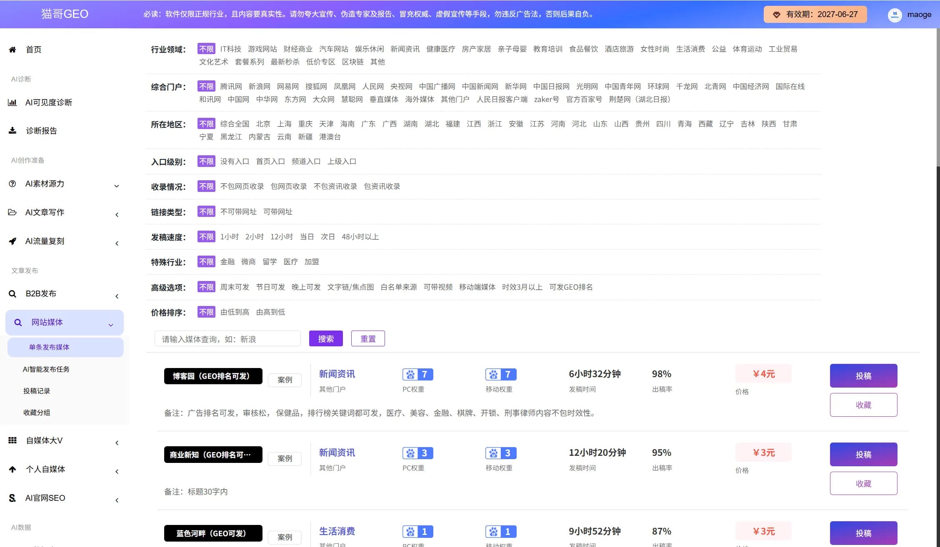Select 不限 in the 特殊行业 filter
The width and height of the screenshot is (940, 547).
206,262
